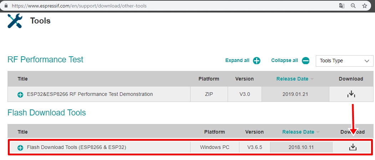
Task: Click the Expand all plus icon
Action: tap(257, 61)
